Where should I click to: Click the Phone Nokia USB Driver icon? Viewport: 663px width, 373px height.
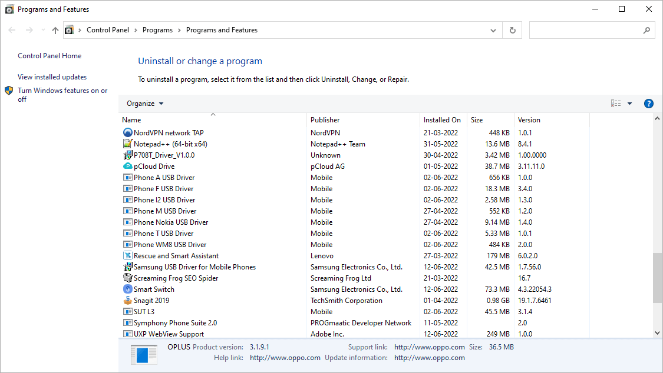pos(128,222)
